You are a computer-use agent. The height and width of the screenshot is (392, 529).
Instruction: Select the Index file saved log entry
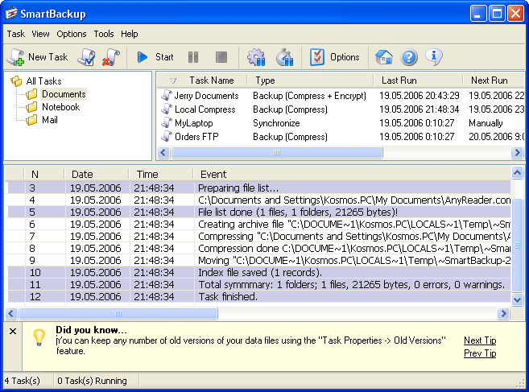pos(258,273)
